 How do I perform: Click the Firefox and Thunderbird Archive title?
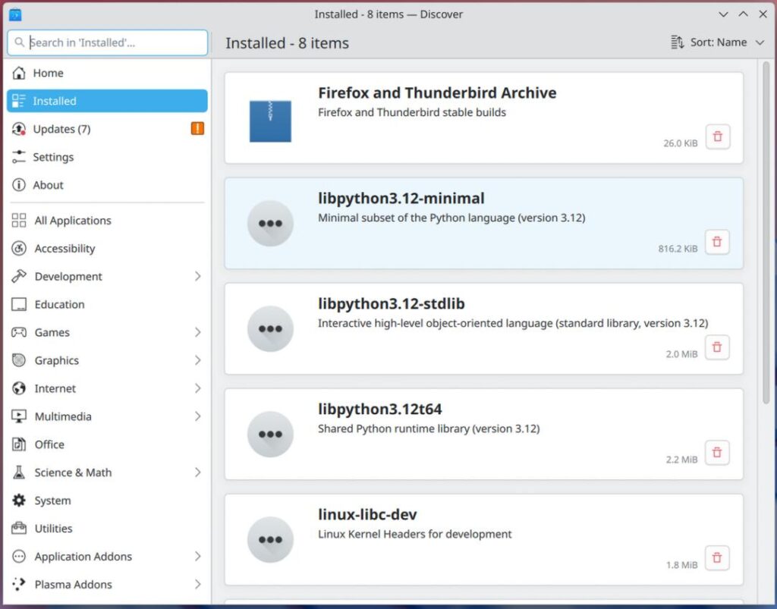coord(437,93)
